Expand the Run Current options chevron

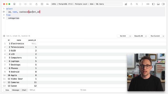(163, 36)
